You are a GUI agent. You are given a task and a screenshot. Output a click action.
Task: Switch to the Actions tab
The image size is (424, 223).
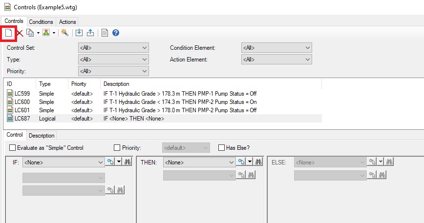point(67,22)
